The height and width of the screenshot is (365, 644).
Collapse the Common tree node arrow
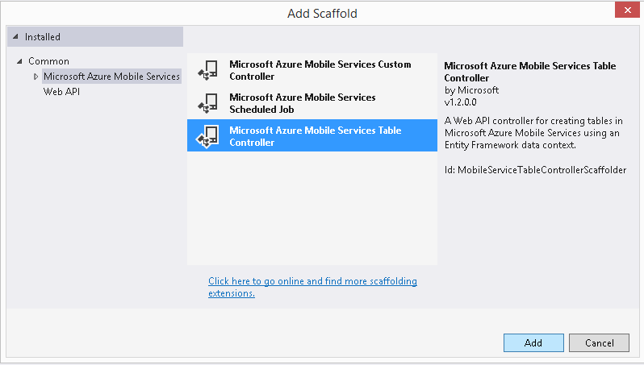pos(19,61)
